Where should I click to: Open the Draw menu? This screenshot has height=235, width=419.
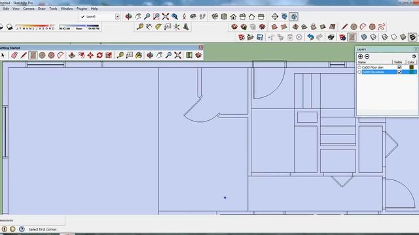point(42,8)
